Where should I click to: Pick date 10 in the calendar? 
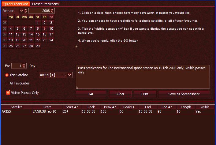click(x=51, y=28)
